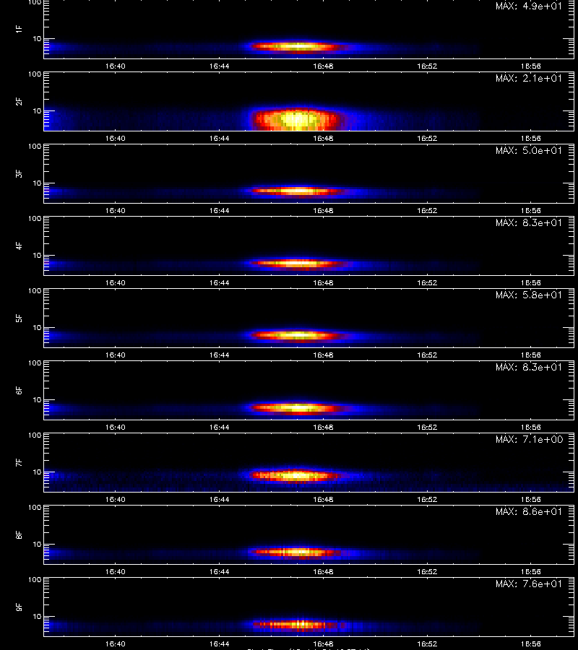
Task: Click the MAX: 7.1e+00 label
Action: click(529, 439)
